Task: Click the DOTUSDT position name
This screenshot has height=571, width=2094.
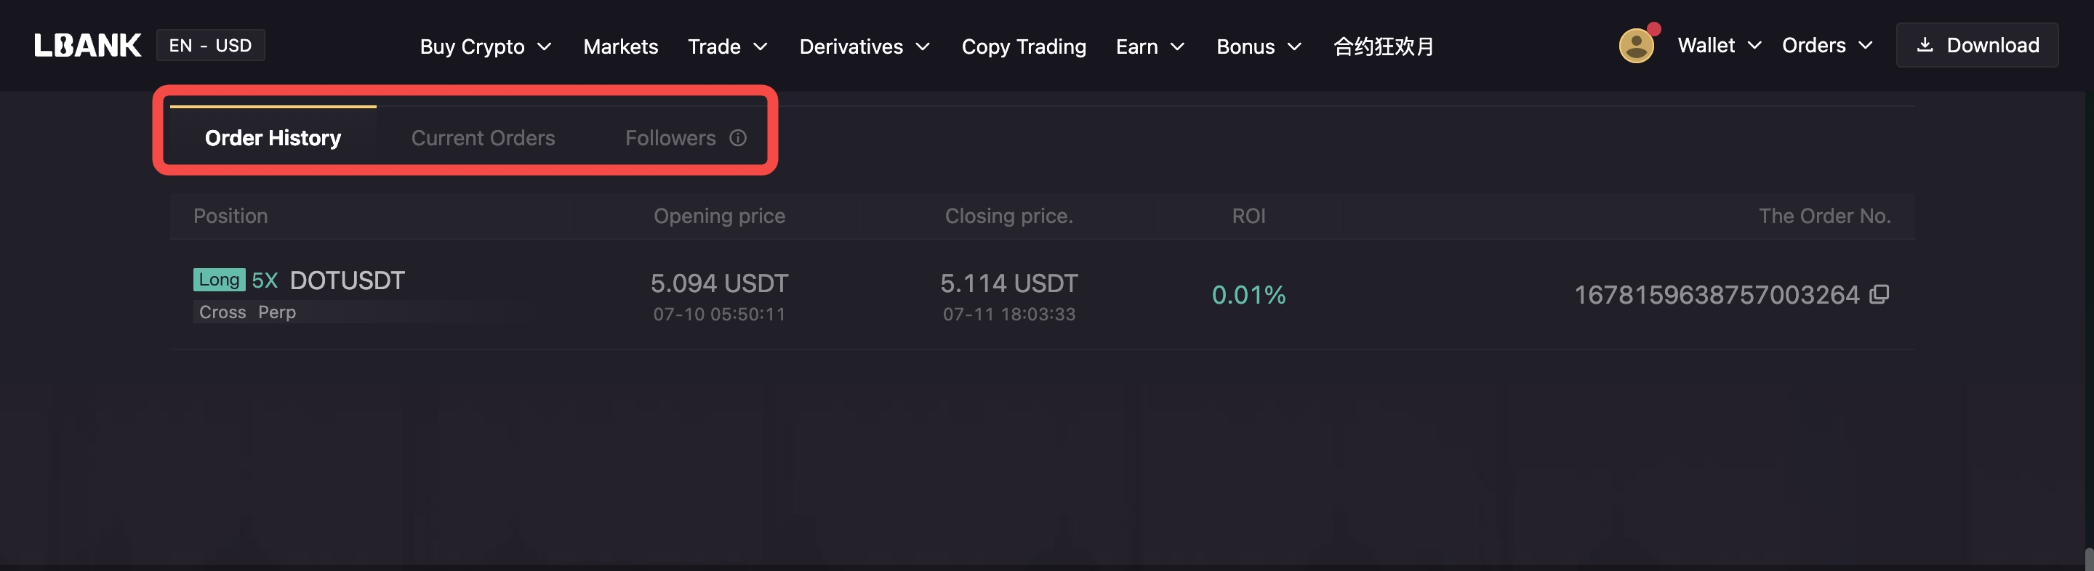Action: 347,280
